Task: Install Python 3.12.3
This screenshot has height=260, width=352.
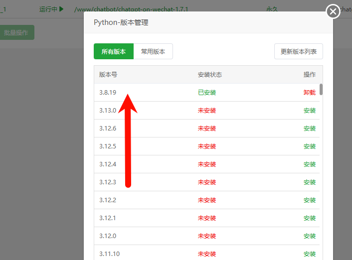Action: 309,182
